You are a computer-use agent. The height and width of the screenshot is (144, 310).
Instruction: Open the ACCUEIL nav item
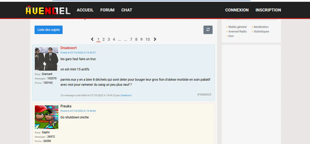click(x=85, y=10)
